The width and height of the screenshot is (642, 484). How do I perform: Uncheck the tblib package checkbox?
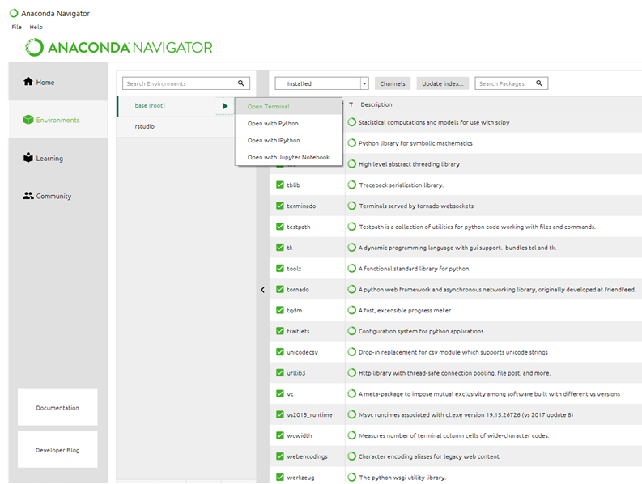[x=280, y=185]
